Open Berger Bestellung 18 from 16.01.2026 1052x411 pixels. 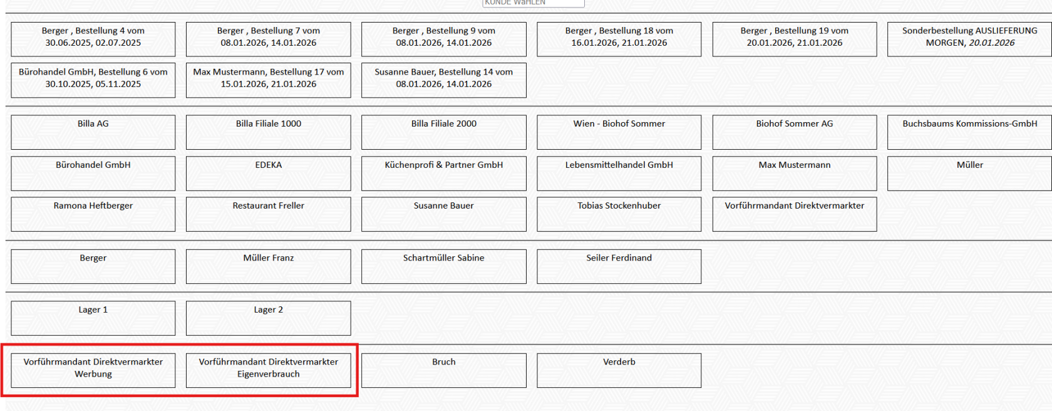pos(619,39)
